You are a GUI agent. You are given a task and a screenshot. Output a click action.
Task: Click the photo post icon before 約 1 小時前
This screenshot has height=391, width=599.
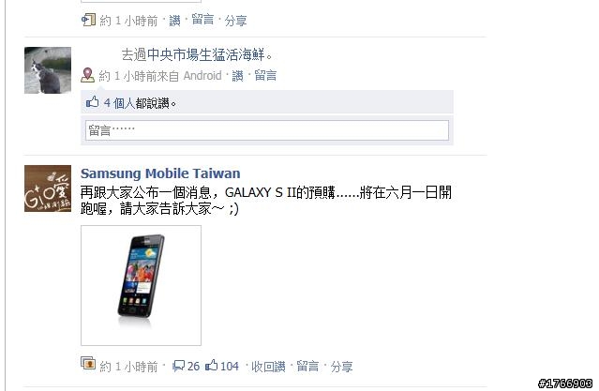tap(88, 363)
